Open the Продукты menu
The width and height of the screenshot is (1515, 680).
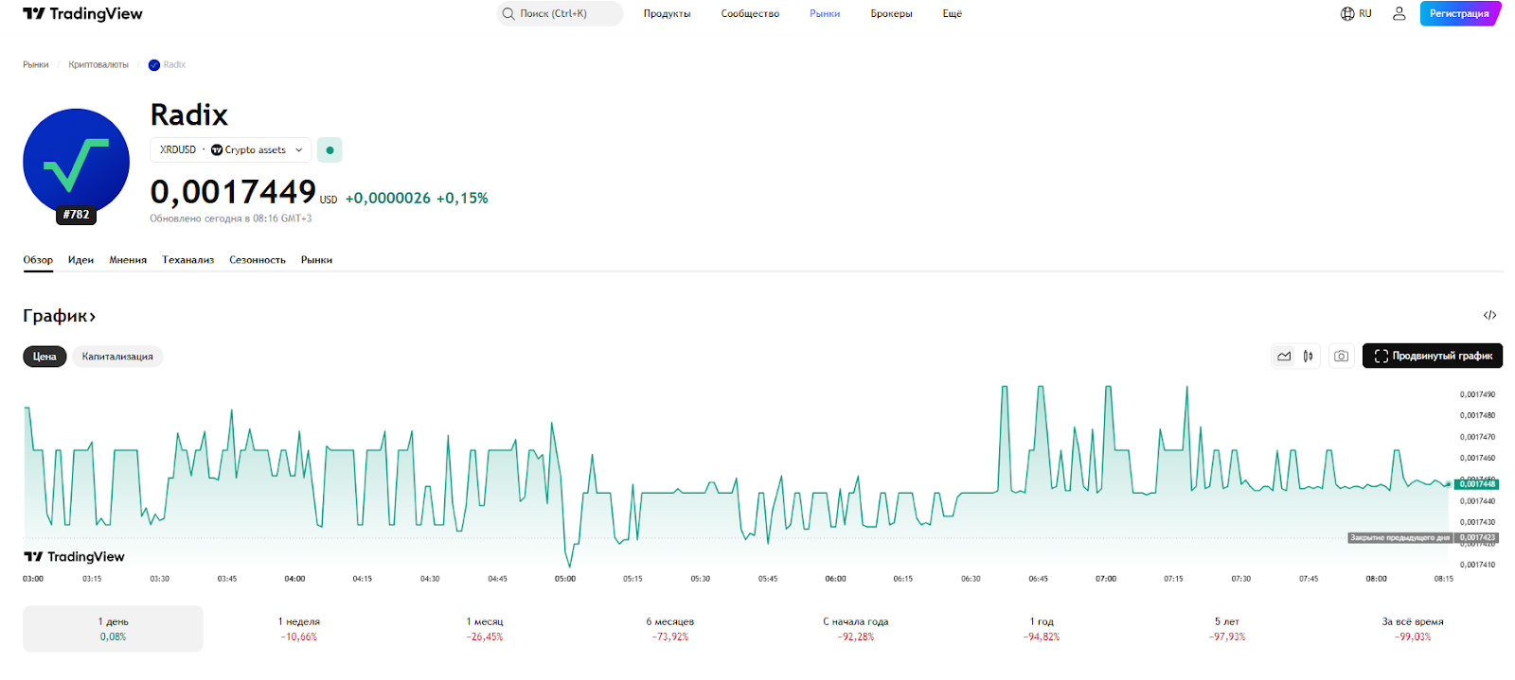point(667,14)
